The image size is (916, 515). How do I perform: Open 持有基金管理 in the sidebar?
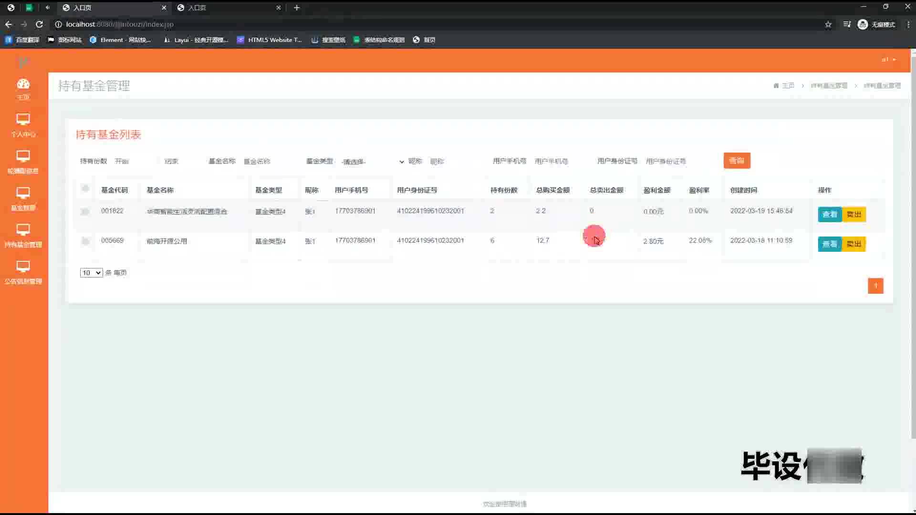pos(23,236)
